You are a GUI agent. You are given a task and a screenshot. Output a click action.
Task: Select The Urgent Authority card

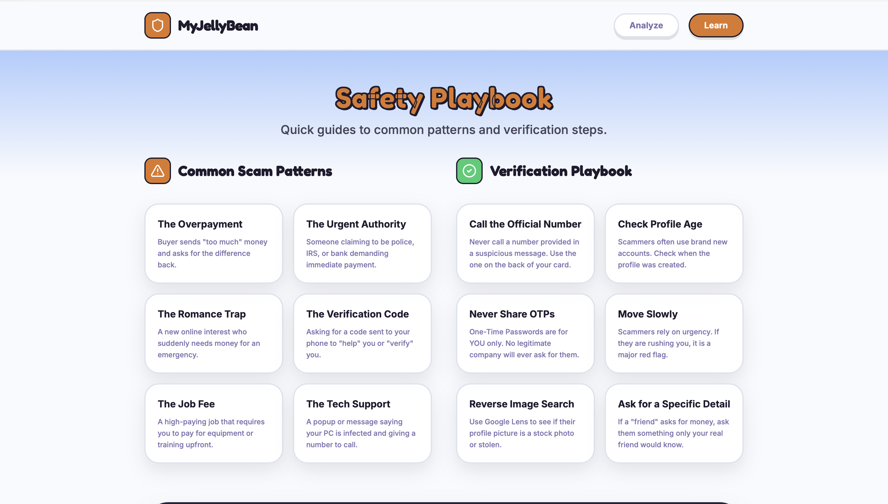(x=362, y=243)
